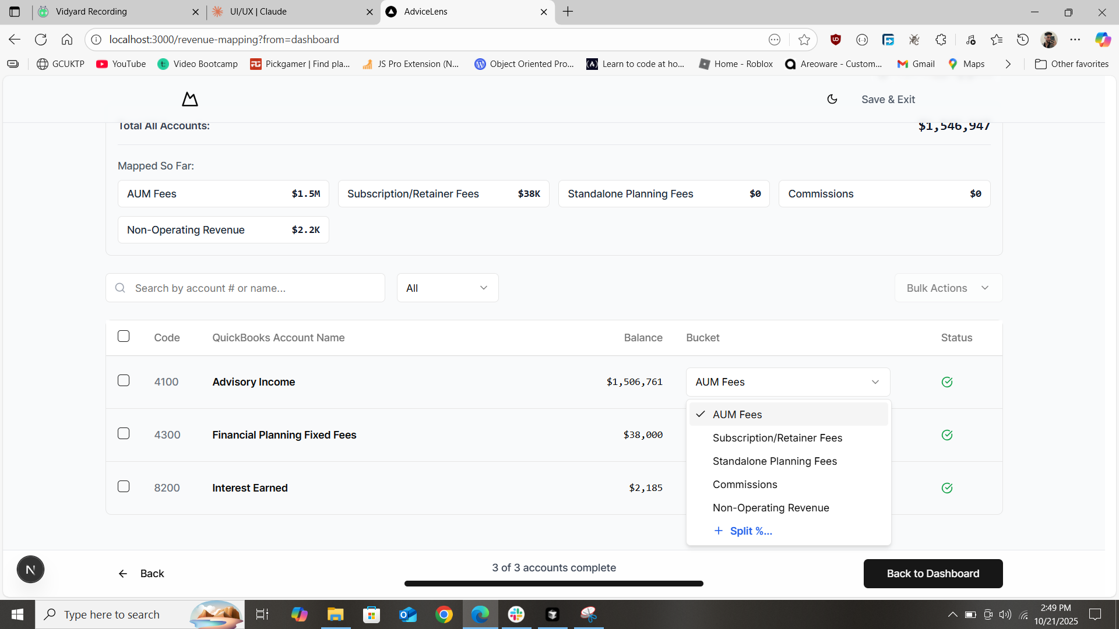
Task: Select Subscription/Retainer Fees from the menu
Action: (x=777, y=438)
